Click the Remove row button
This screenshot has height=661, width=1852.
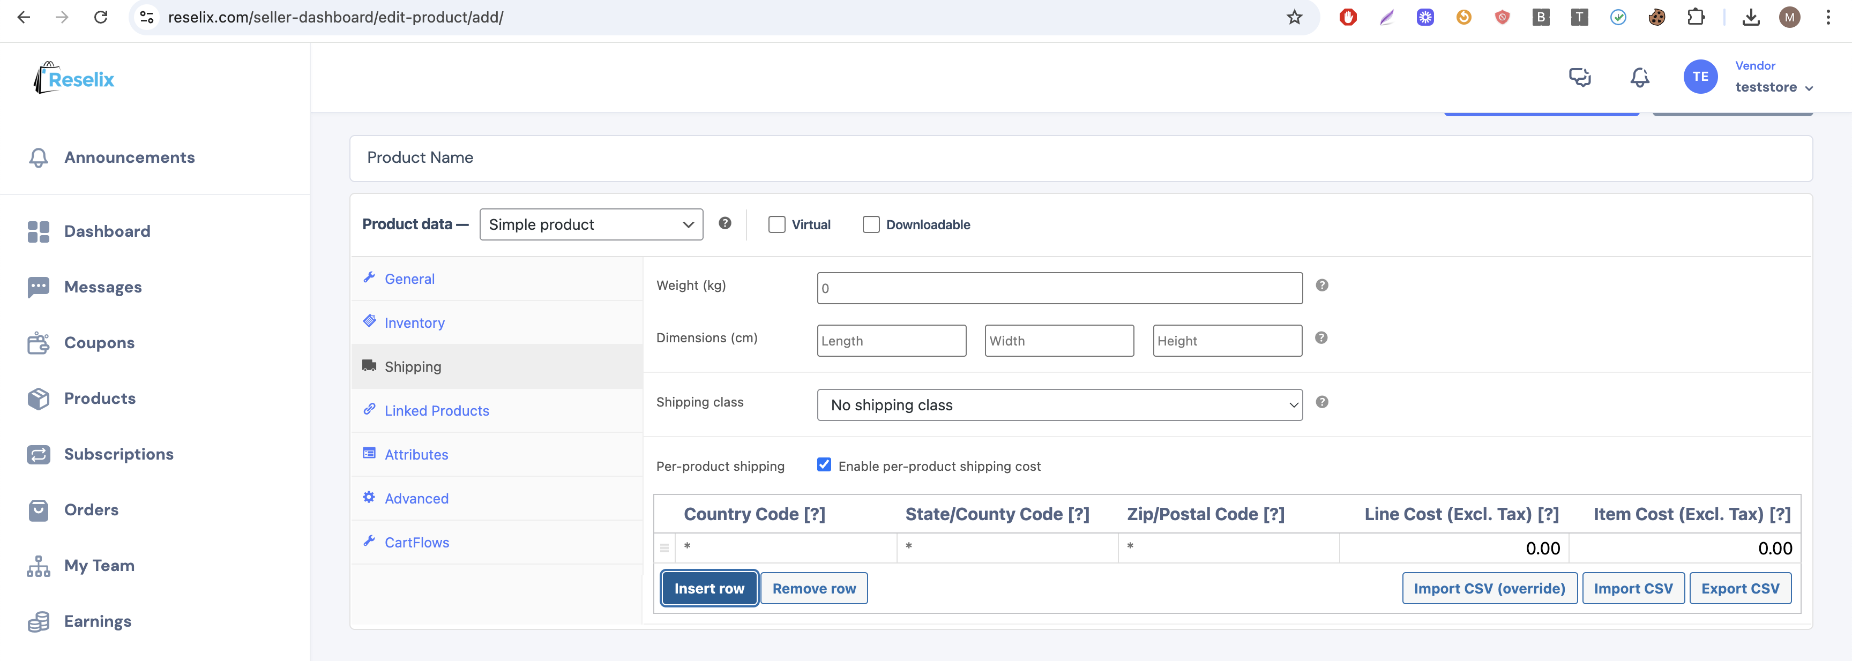pos(814,589)
